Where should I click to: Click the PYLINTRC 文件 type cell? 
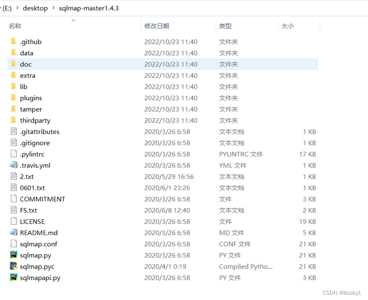(241, 154)
